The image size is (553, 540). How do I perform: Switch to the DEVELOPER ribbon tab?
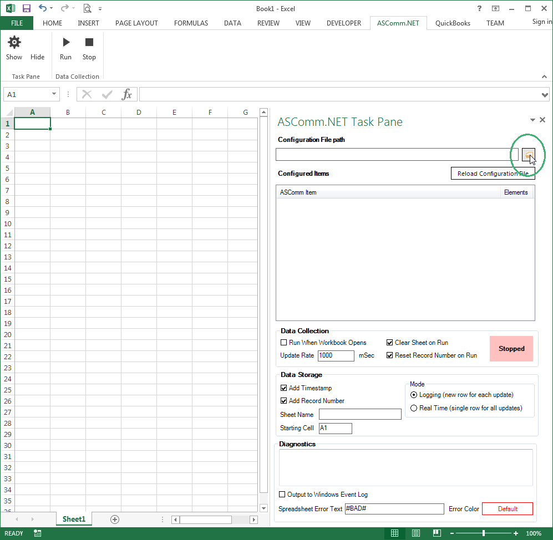coord(344,23)
